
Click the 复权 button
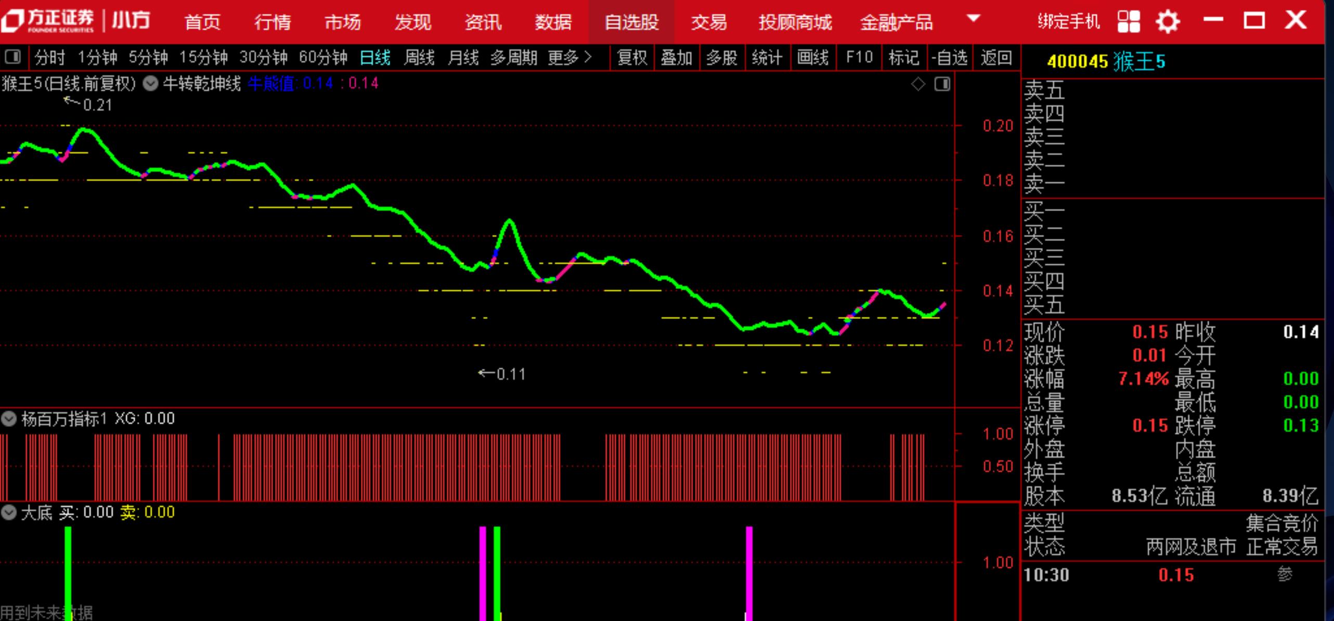631,57
